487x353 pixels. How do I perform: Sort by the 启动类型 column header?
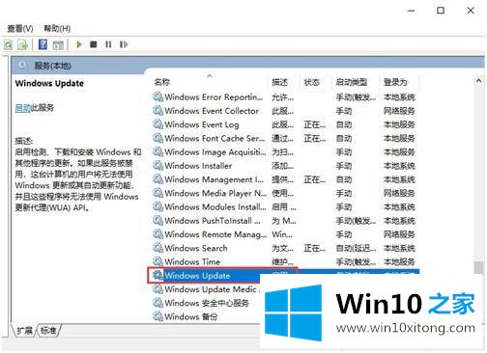click(x=352, y=82)
